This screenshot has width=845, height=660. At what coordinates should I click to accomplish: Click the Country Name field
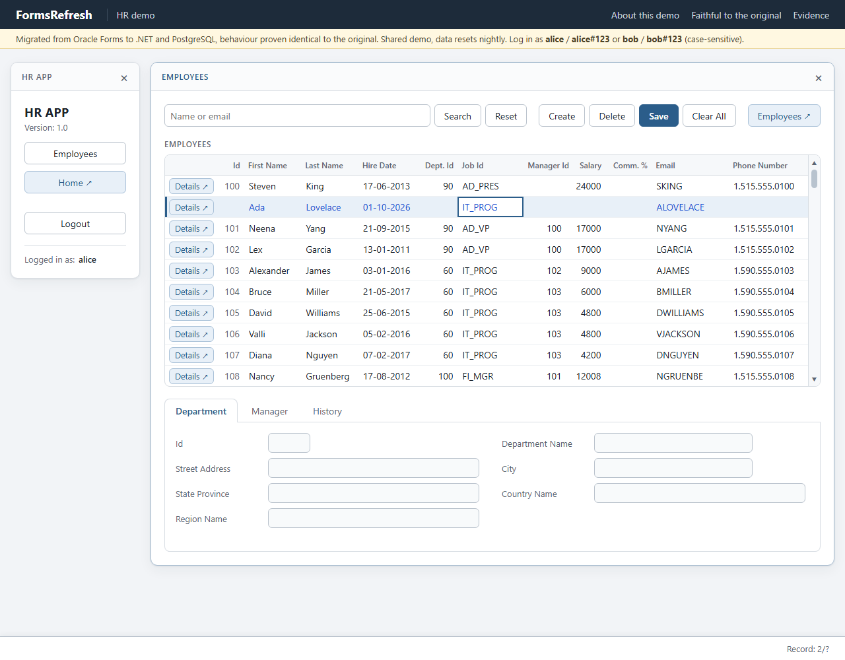(x=700, y=493)
